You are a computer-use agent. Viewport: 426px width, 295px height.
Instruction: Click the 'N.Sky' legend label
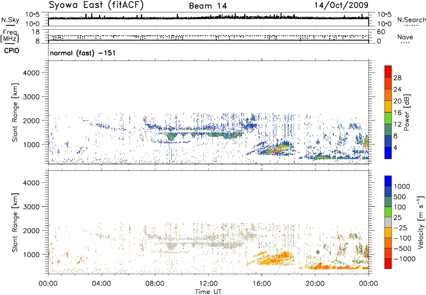click(10, 20)
